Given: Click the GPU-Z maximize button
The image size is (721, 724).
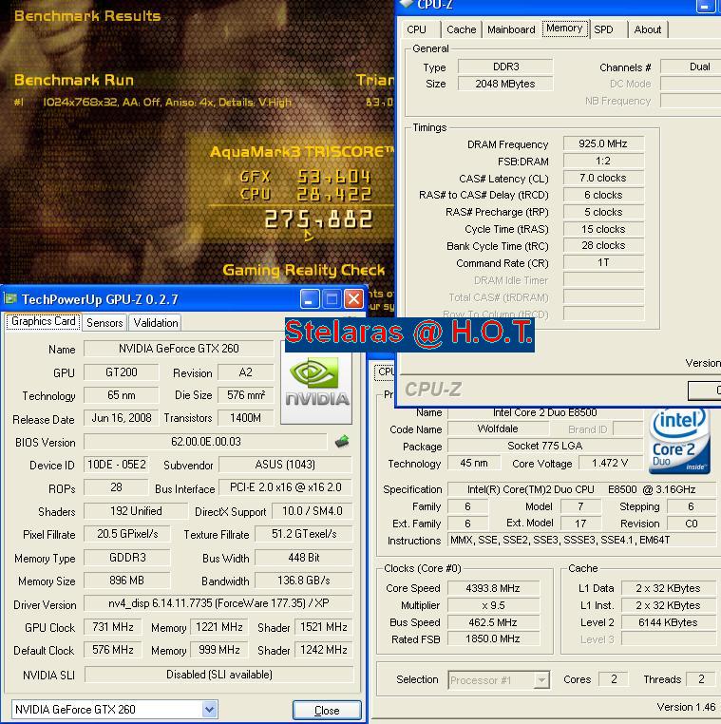Looking at the screenshot, I should point(332,299).
